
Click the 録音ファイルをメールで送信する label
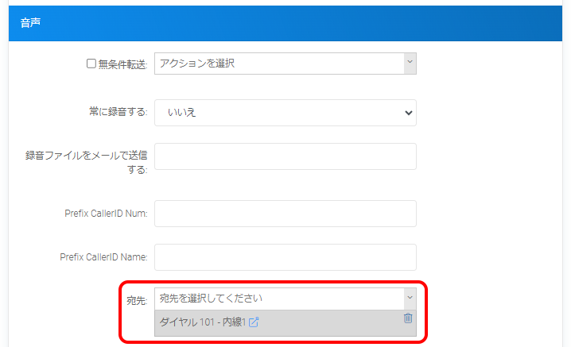86,162
